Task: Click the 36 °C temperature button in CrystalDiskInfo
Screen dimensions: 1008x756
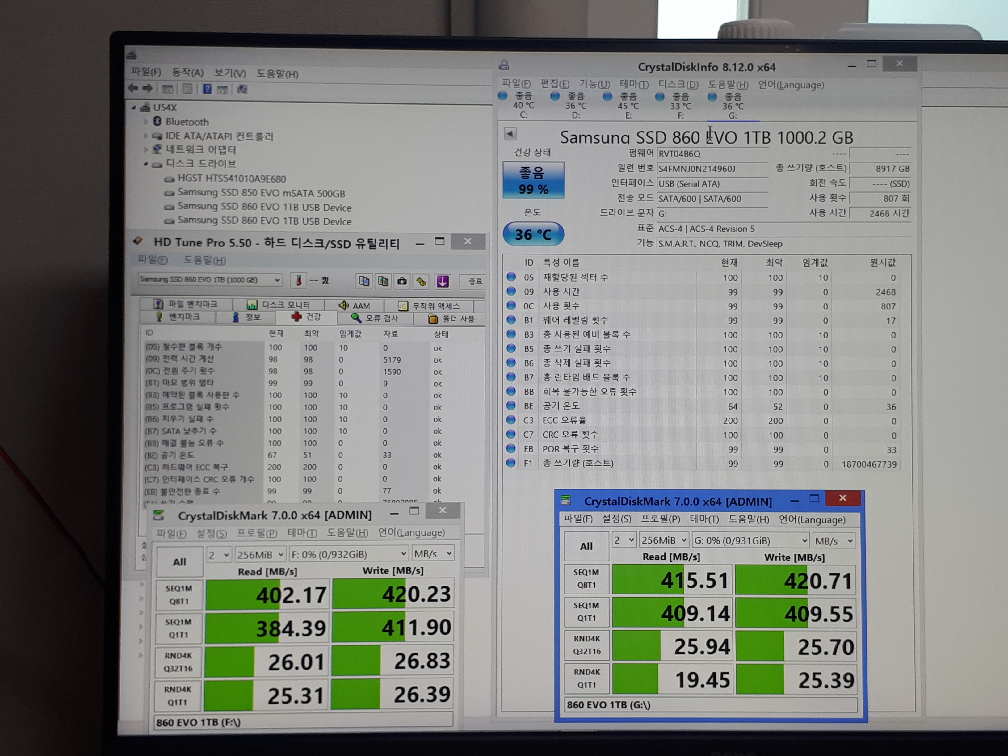Action: (533, 234)
